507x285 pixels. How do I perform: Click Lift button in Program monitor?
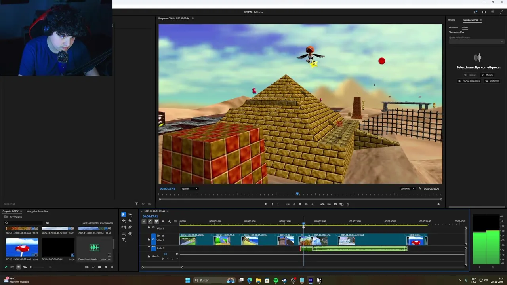[322, 204]
